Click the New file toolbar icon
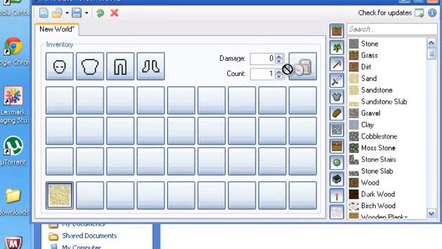The height and width of the screenshot is (249, 442). point(44,12)
